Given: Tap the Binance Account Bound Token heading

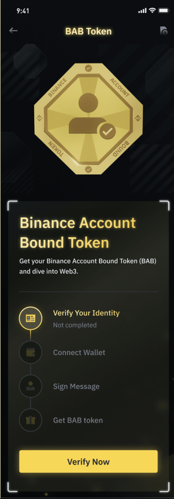Looking at the screenshot, I should tap(78, 233).
